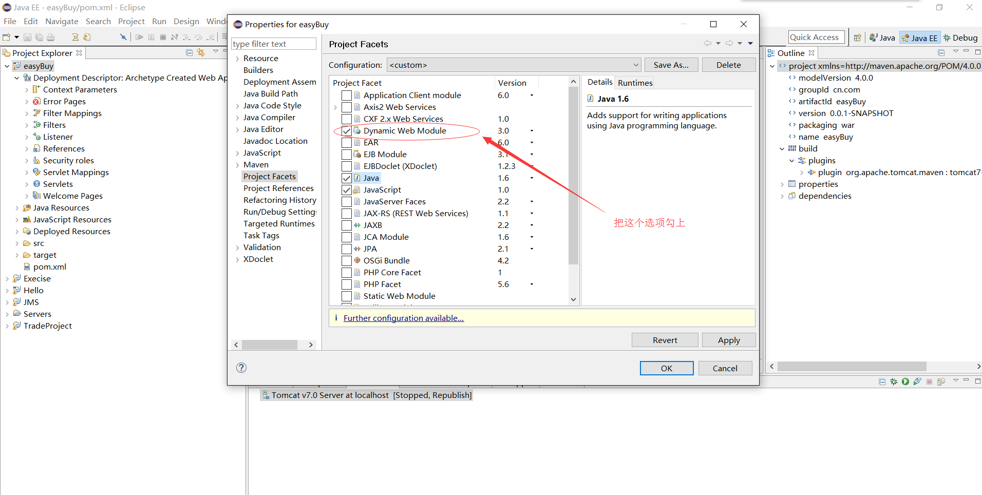Click the Step Over icon in toolbar
The image size is (982, 495).
click(x=198, y=37)
